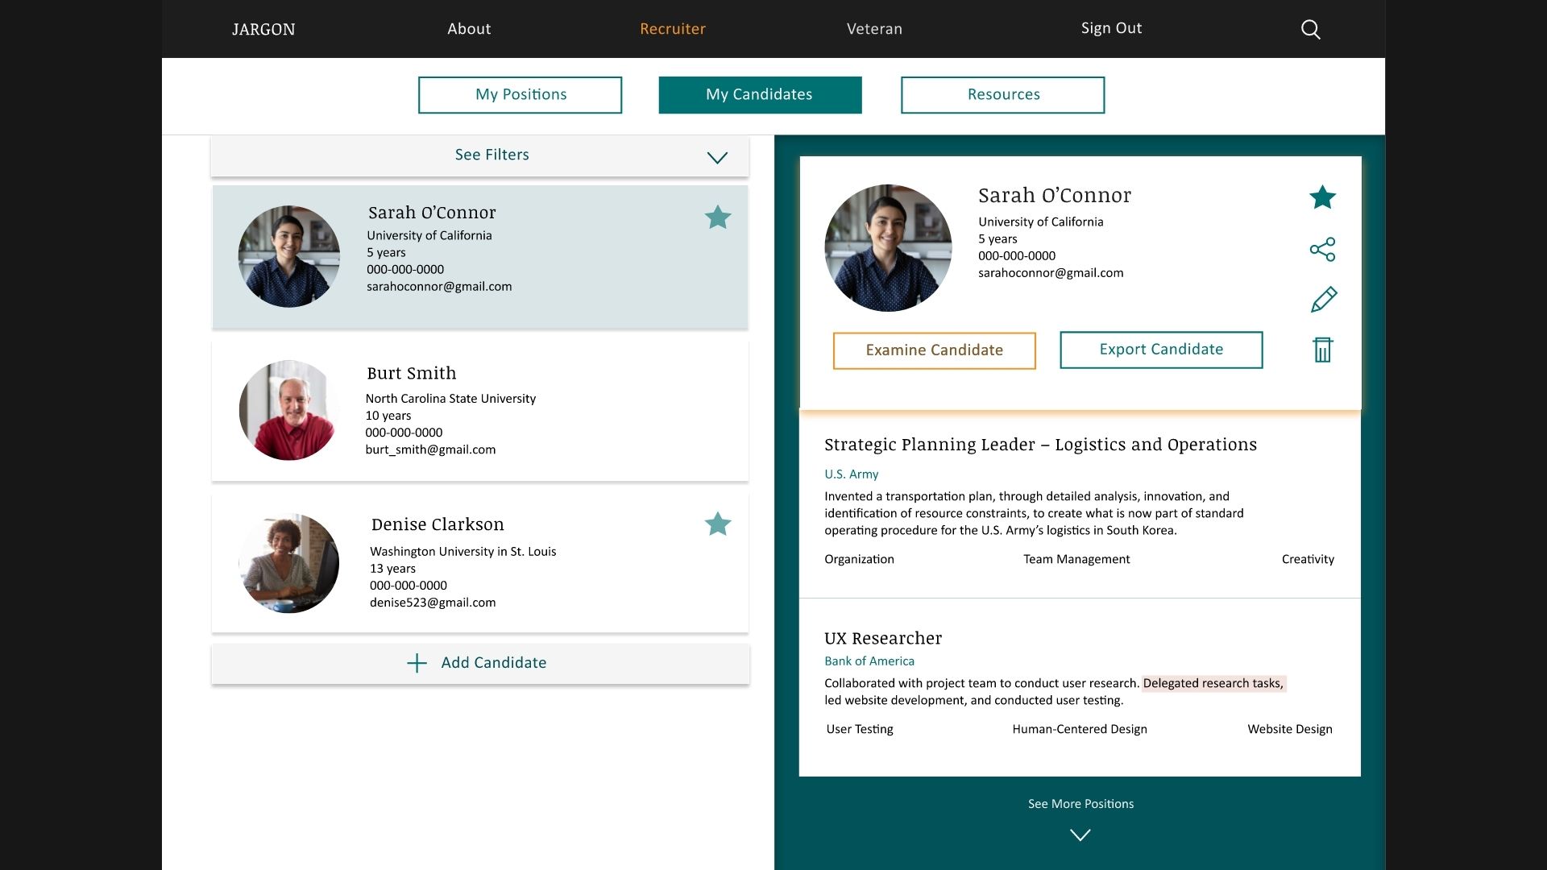
Task: Click the plus icon beside Add Candidate
Action: (x=417, y=663)
